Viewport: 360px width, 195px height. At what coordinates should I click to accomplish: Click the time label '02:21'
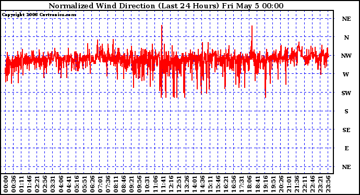pyautogui.click(x=37, y=184)
